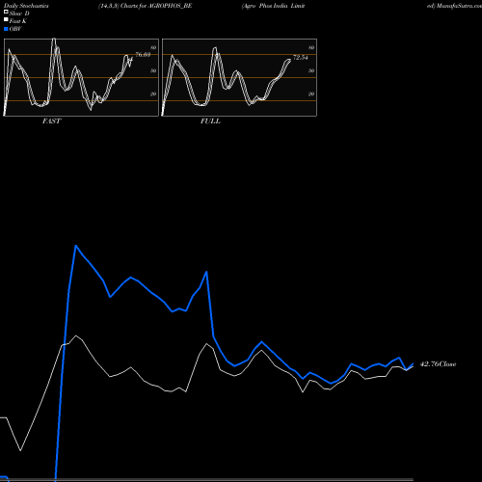Click the MunafaSutra.com label
The image size is (482, 482).
point(459,6)
